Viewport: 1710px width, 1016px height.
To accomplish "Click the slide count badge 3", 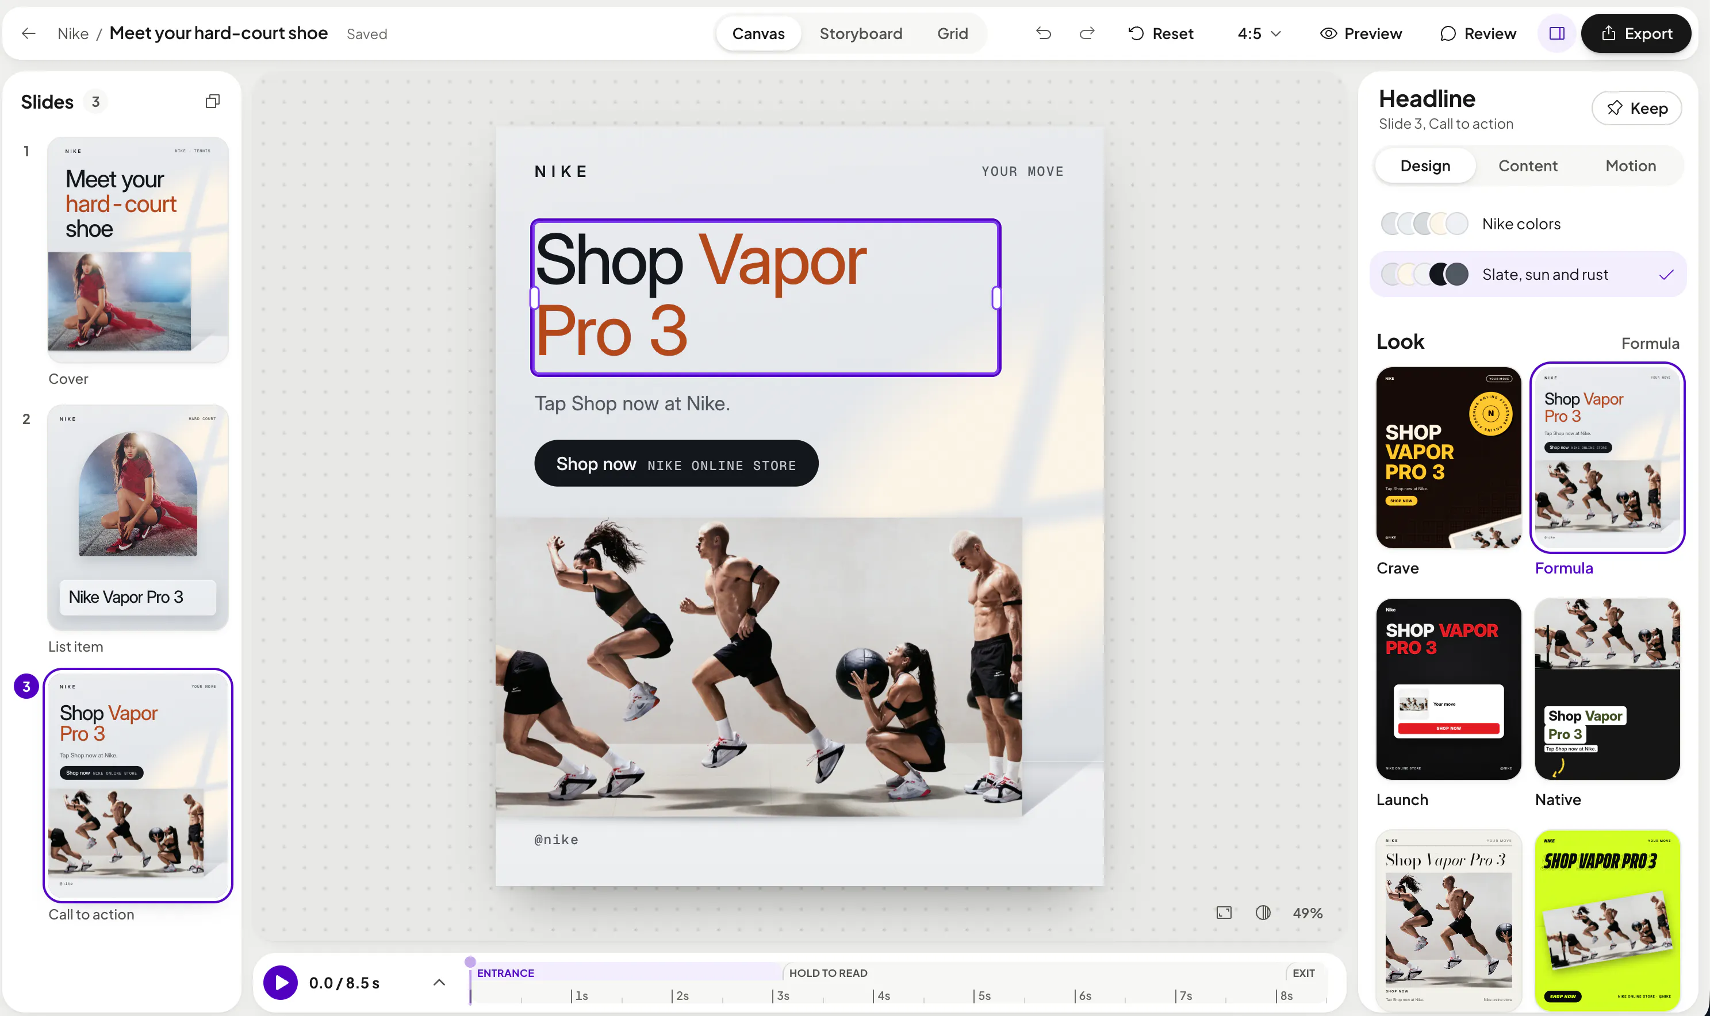I will coord(96,102).
